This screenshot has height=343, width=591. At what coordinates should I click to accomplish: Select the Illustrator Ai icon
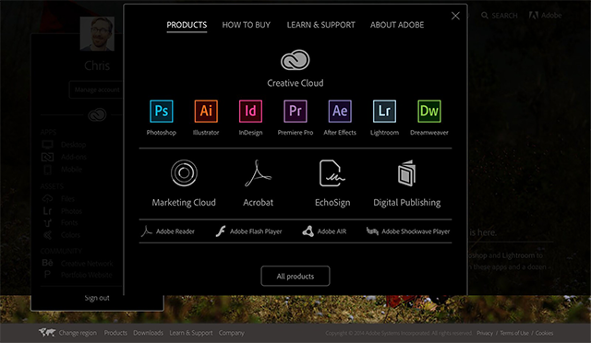(206, 111)
